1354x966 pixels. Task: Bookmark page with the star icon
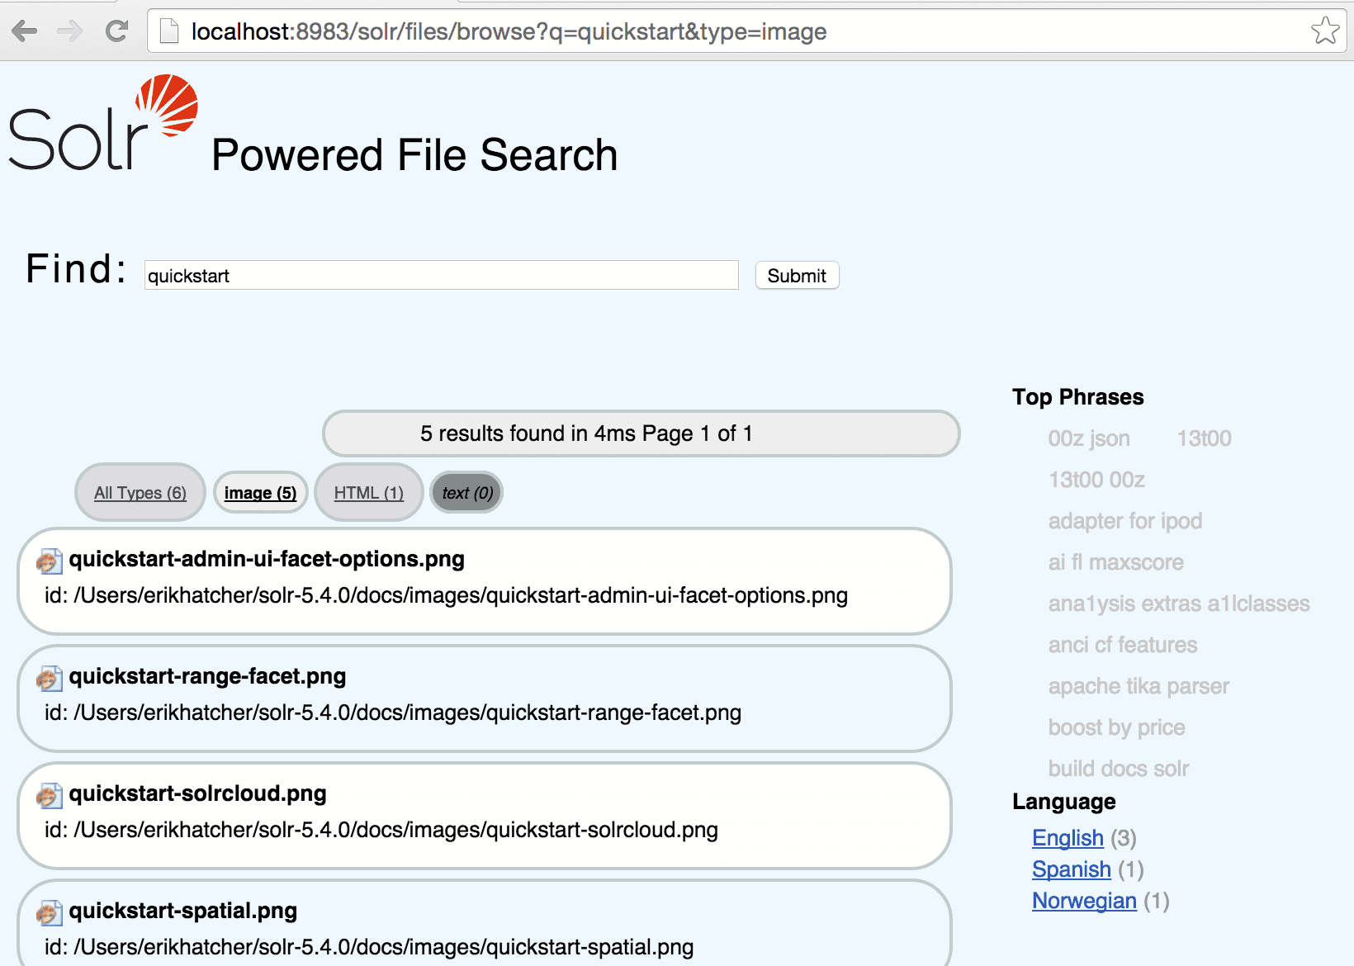1325,31
